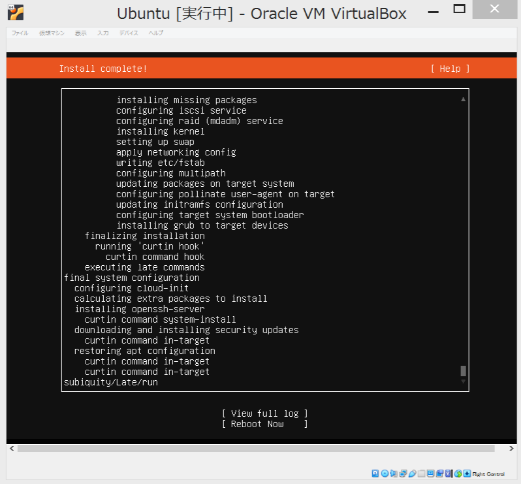The height and width of the screenshot is (484, 521).
Task: Open the 入力 menu
Action: click(x=103, y=33)
